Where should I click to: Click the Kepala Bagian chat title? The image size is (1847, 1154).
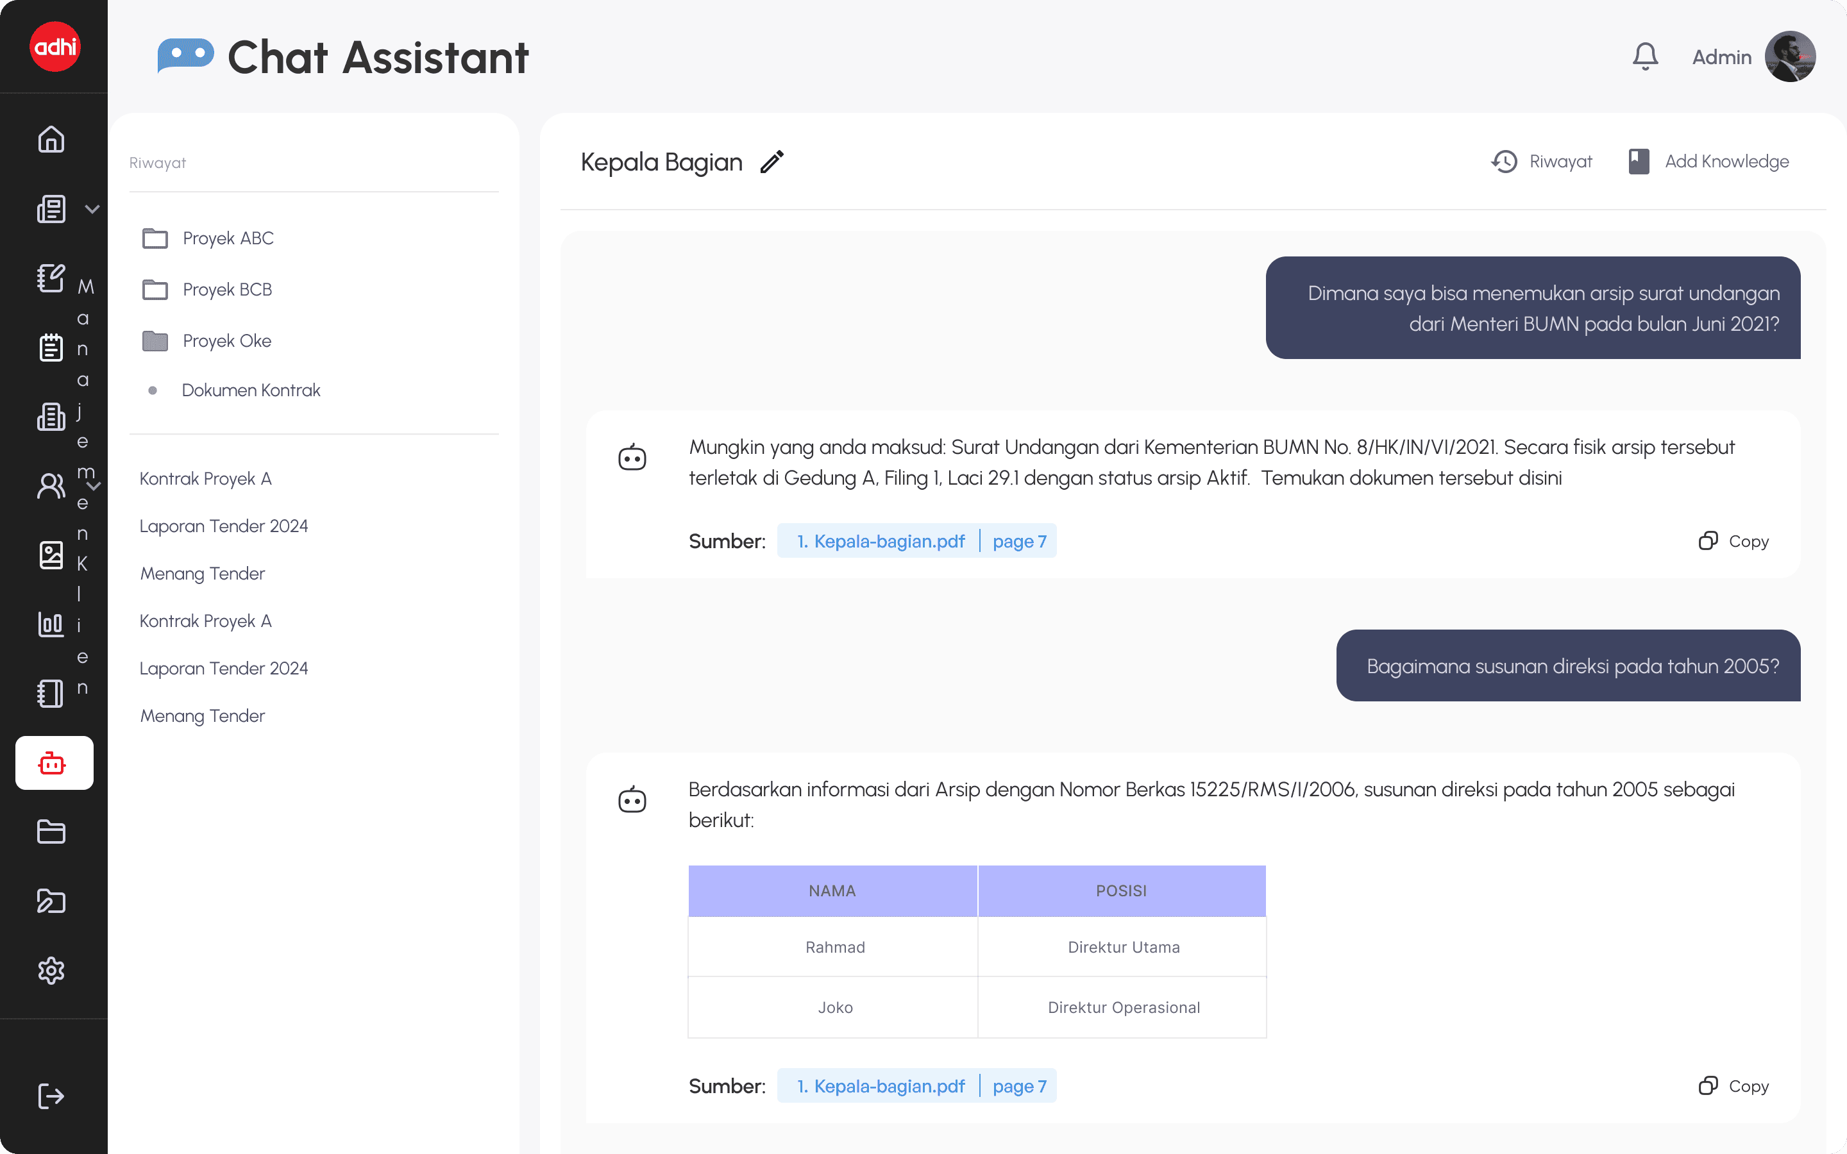[662, 162]
